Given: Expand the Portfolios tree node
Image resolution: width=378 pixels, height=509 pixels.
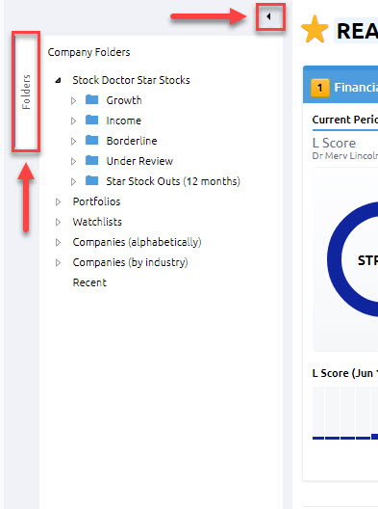Looking at the screenshot, I should click(x=58, y=201).
